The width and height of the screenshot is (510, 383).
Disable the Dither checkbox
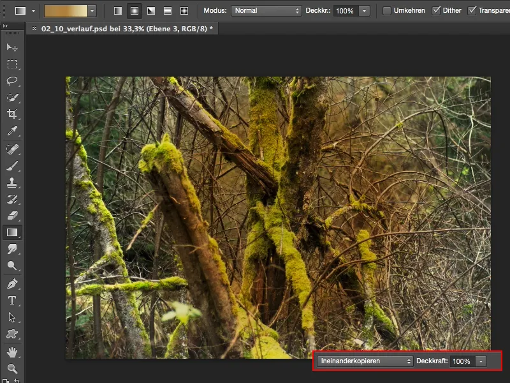(x=436, y=10)
